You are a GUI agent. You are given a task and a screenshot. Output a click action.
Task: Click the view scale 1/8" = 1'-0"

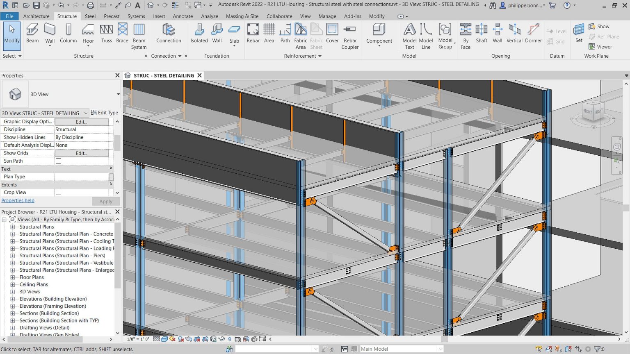(137, 339)
